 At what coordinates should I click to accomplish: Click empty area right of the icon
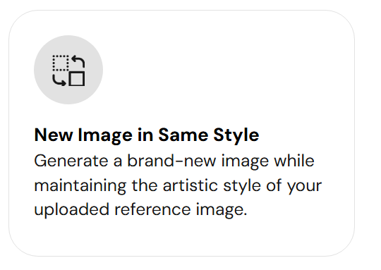pyautogui.click(x=219, y=70)
